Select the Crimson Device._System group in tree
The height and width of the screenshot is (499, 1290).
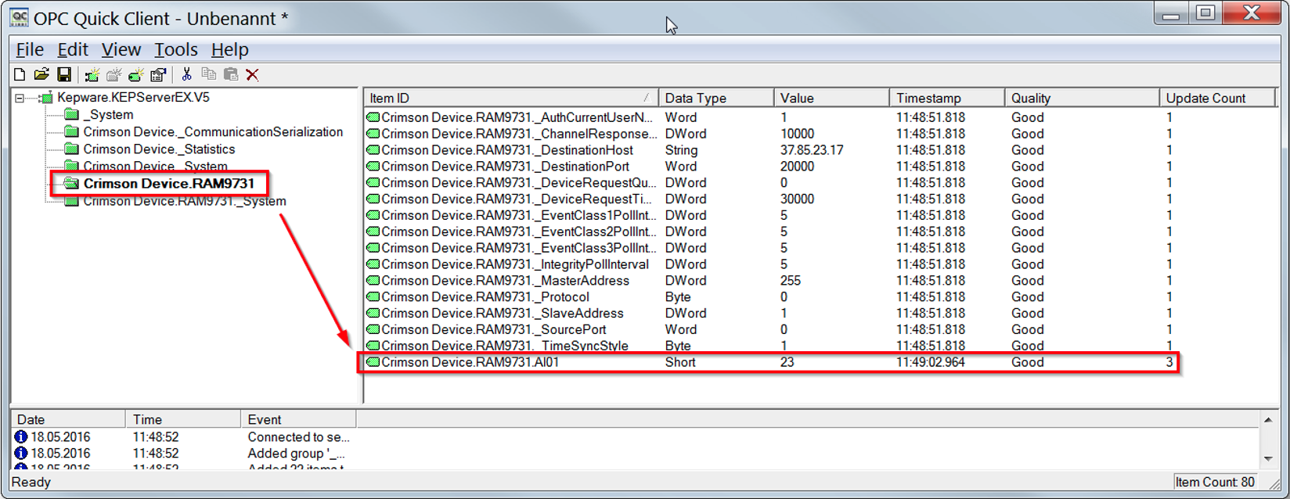[x=155, y=166]
